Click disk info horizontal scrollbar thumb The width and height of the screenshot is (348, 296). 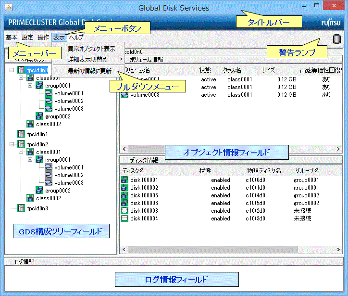(213, 249)
